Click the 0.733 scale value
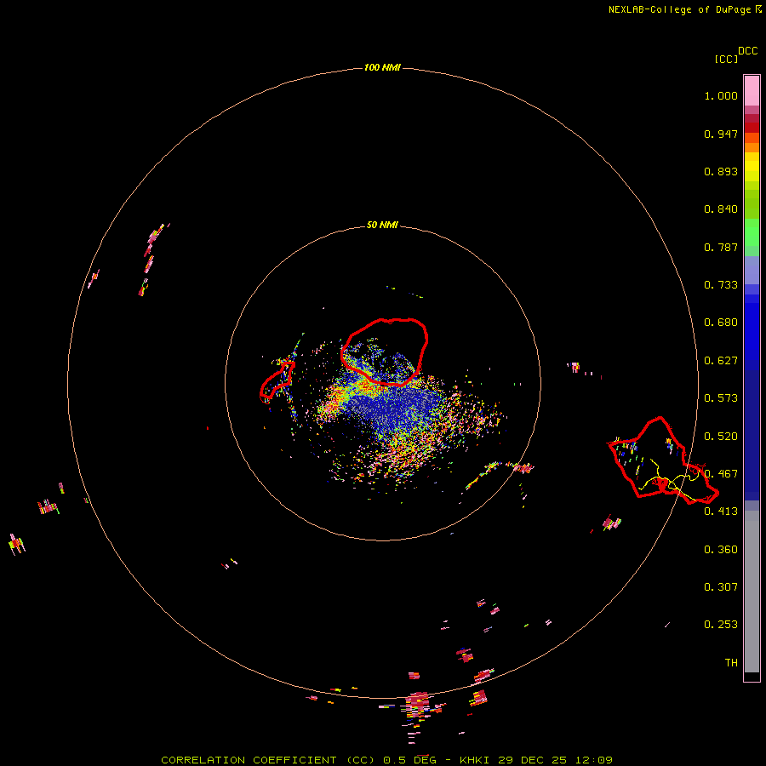766x766 pixels. [721, 285]
